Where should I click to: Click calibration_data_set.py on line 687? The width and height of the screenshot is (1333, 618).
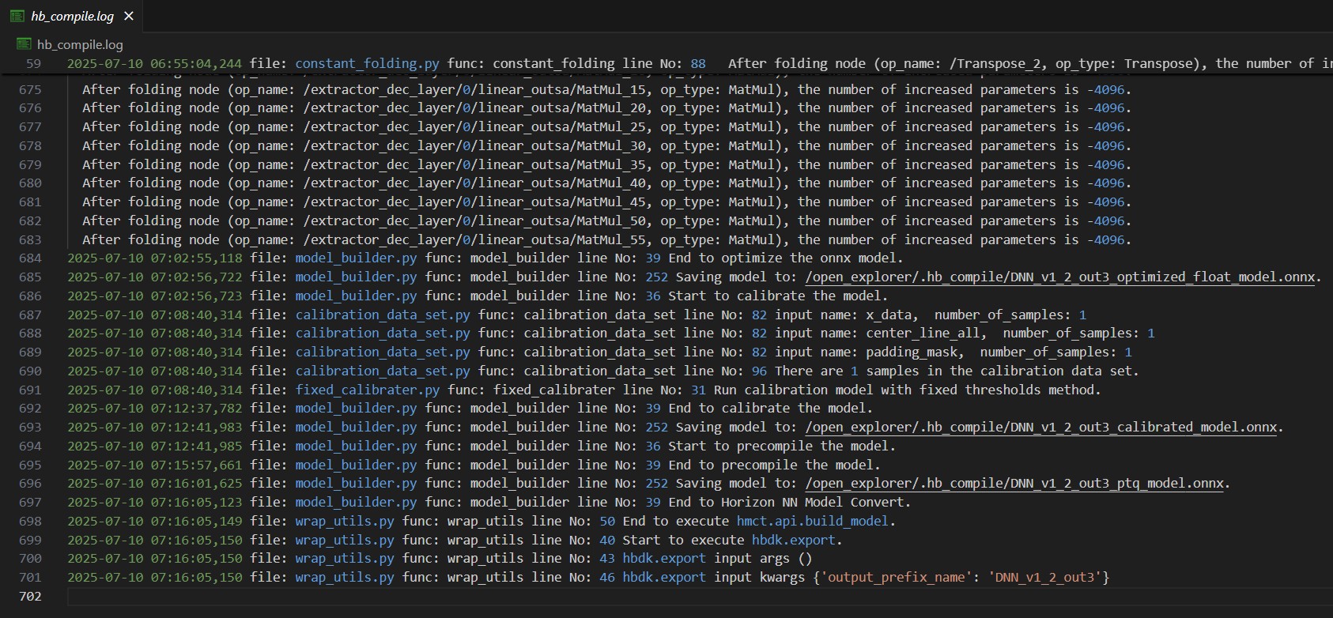click(382, 315)
